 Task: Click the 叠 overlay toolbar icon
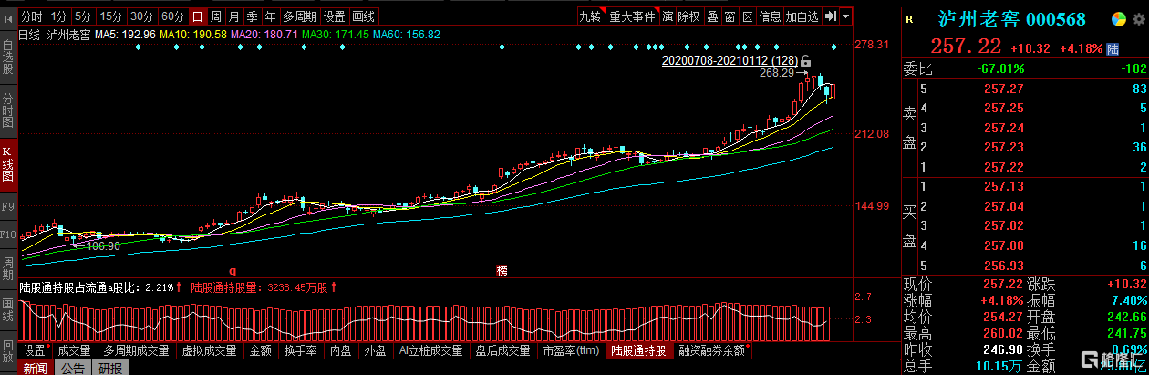[712, 16]
